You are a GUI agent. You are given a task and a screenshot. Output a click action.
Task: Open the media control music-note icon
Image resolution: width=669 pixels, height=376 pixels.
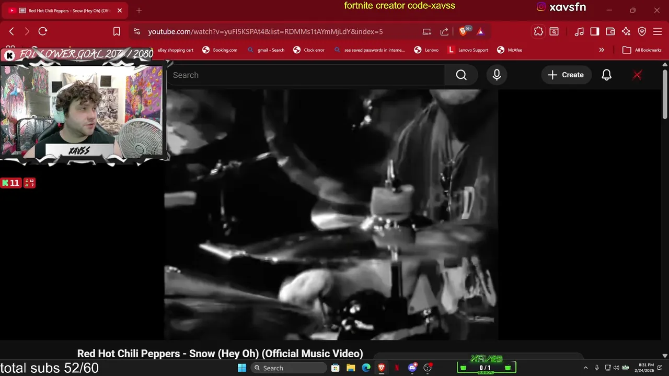579,31
